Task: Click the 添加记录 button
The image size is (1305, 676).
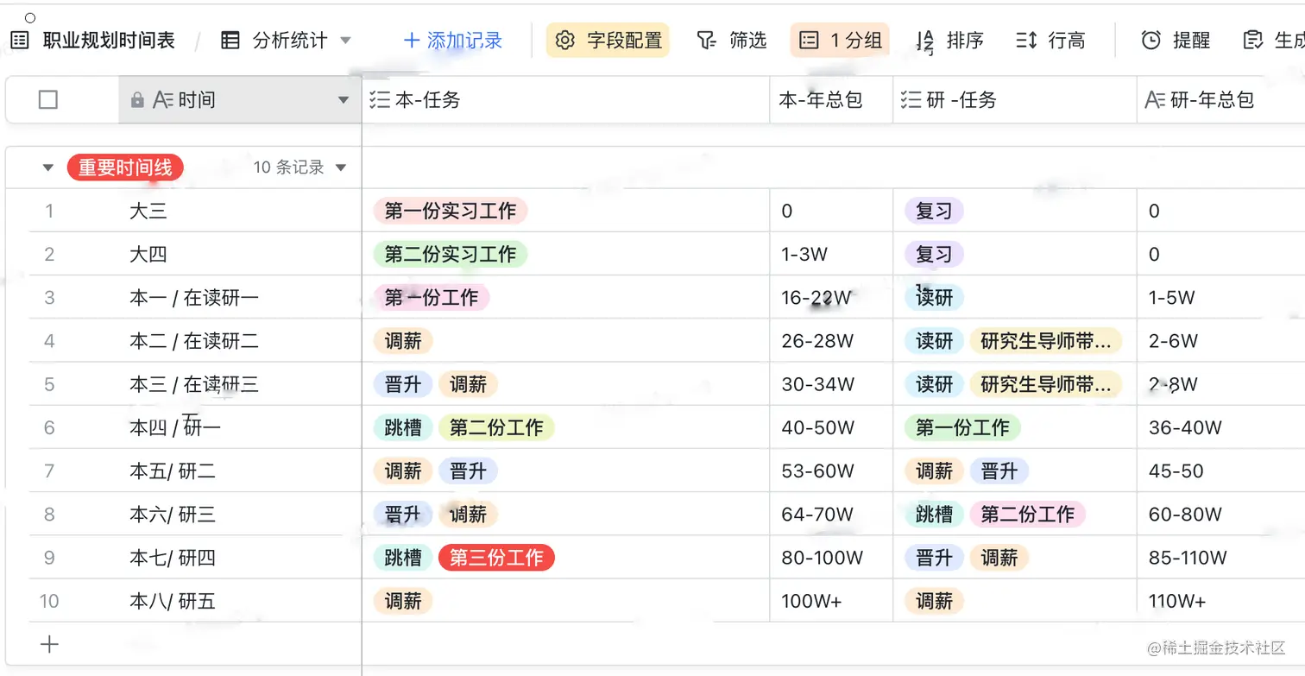Action: 453,41
